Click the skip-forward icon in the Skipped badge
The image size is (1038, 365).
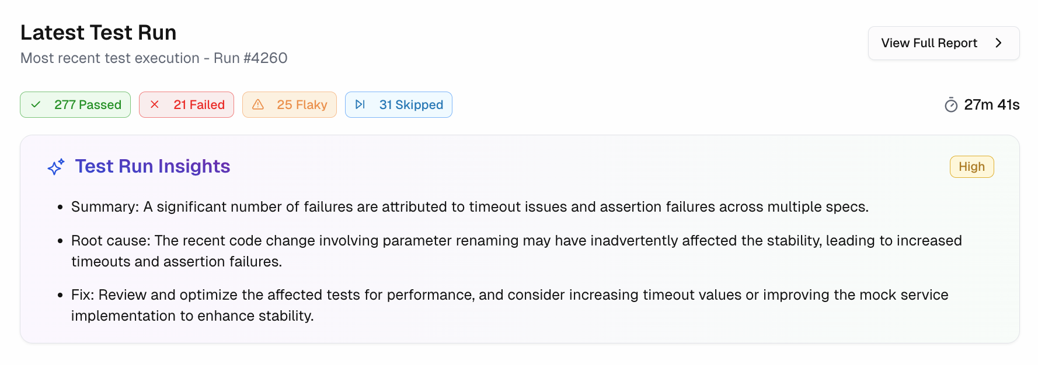[360, 105]
